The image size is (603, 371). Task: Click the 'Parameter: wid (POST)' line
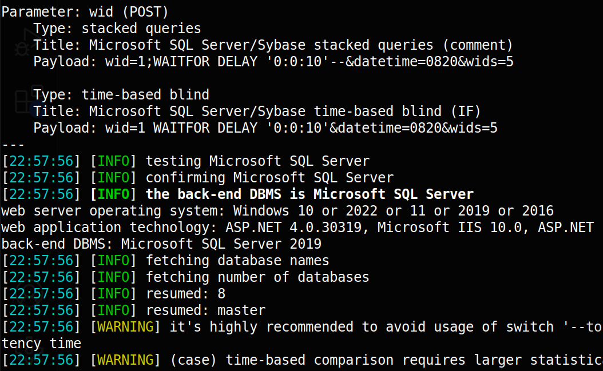[x=85, y=12]
